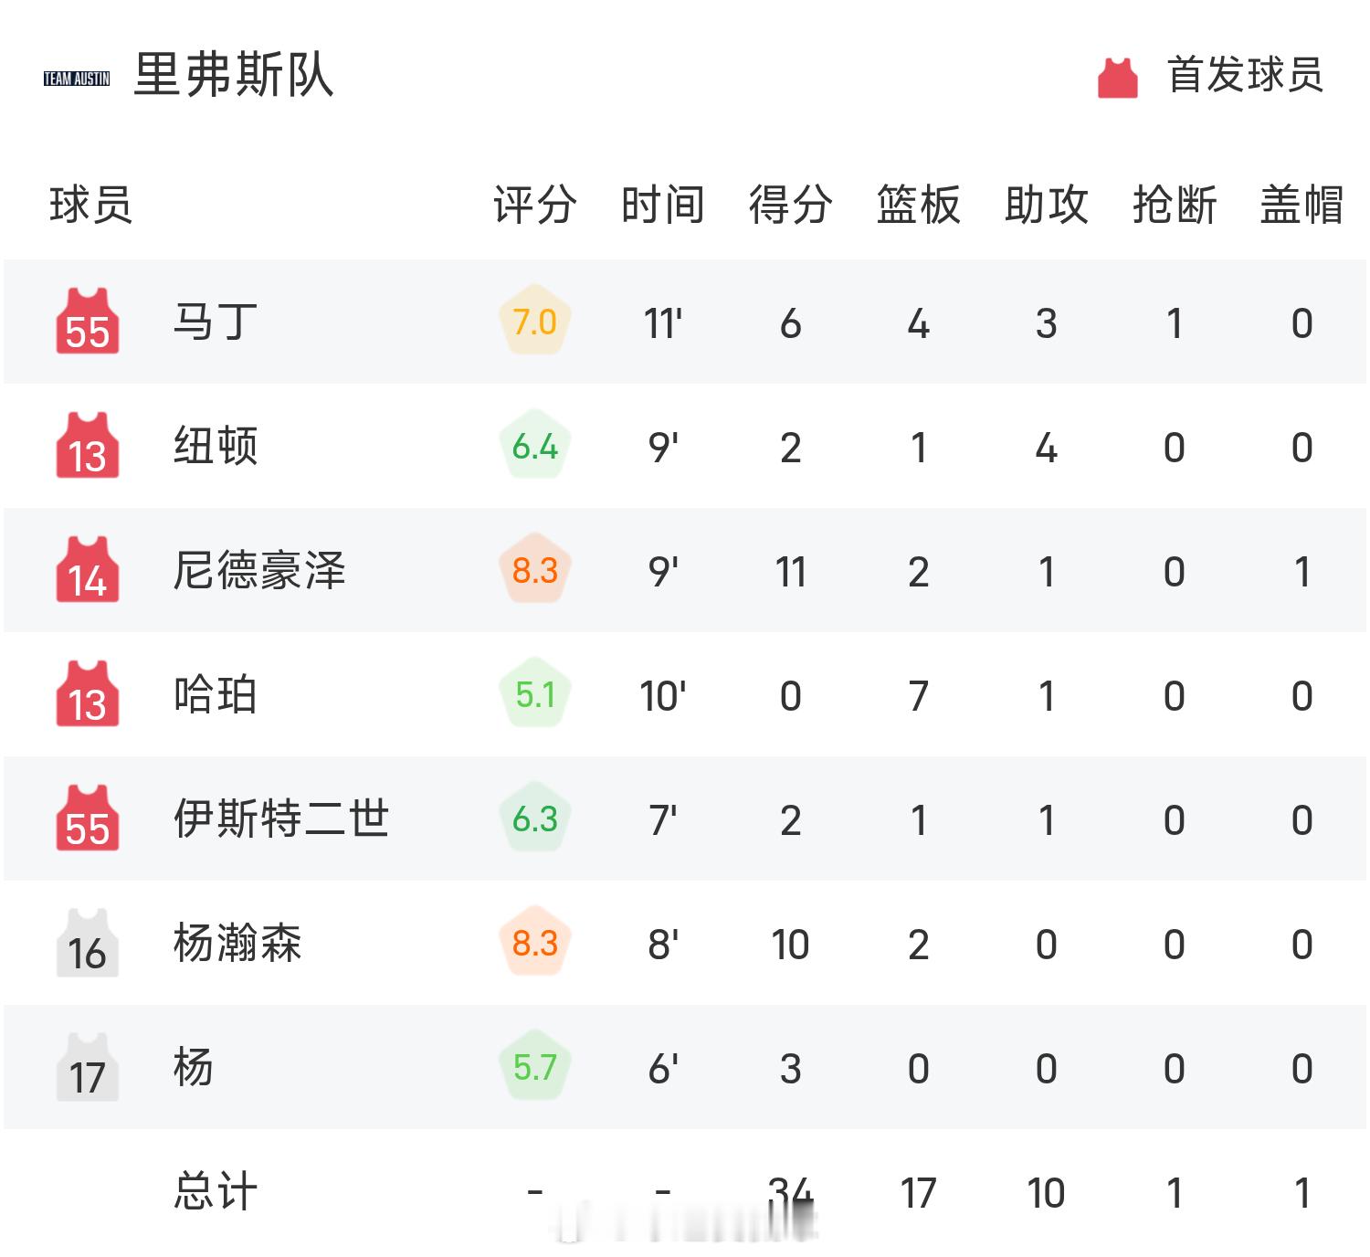Click 哈珀's 5.1 rating badge
The height and width of the screenshot is (1257, 1370).
(x=535, y=695)
